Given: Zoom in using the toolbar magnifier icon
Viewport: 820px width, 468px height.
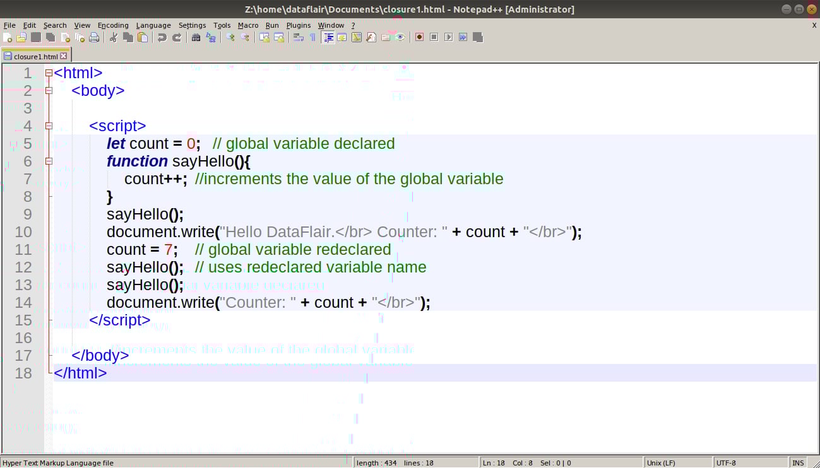Looking at the screenshot, I should coord(231,37).
